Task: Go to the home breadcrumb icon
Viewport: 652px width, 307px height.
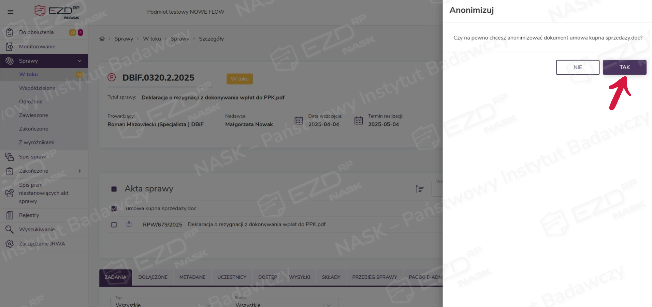Action: [102, 39]
